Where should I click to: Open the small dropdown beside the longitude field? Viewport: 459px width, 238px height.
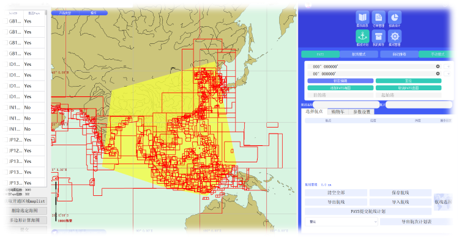(447, 67)
